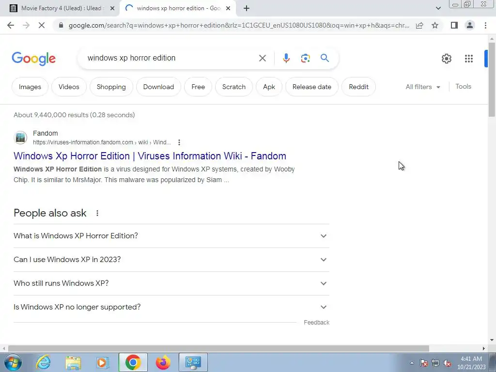Screen dimensions: 496x372
Task: Close the windows xp horror edition tab
Action: point(228,8)
